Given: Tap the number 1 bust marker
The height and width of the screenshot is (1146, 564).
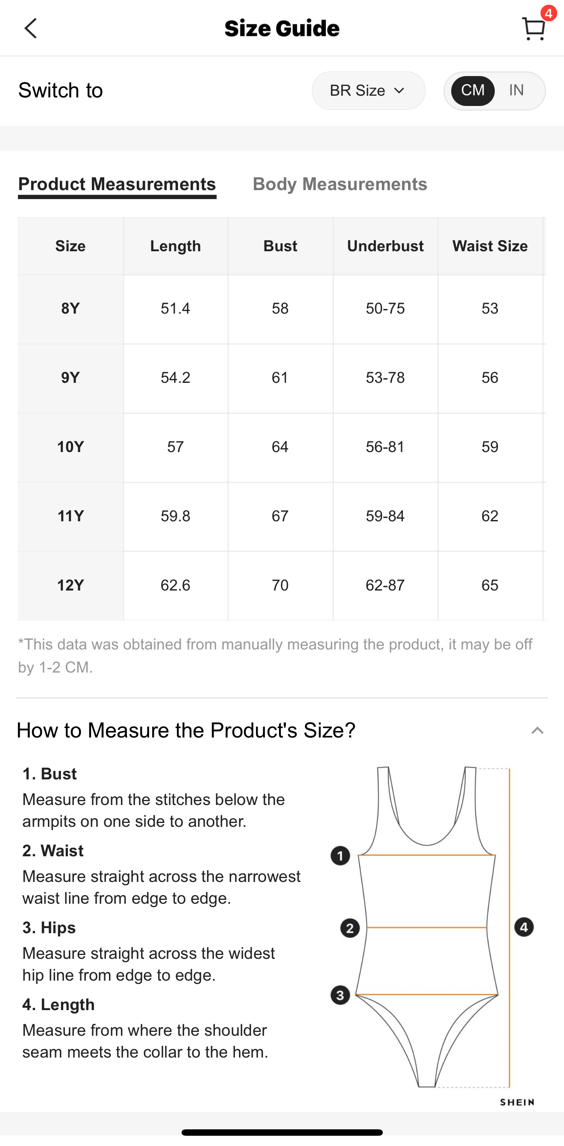Looking at the screenshot, I should point(340,856).
